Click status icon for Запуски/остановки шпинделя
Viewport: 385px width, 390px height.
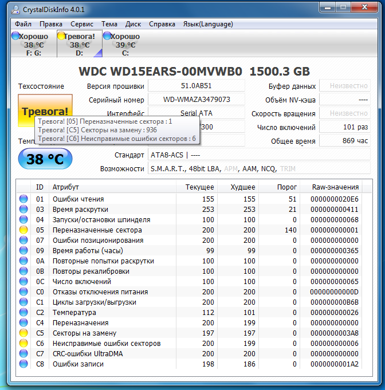[x=23, y=219]
